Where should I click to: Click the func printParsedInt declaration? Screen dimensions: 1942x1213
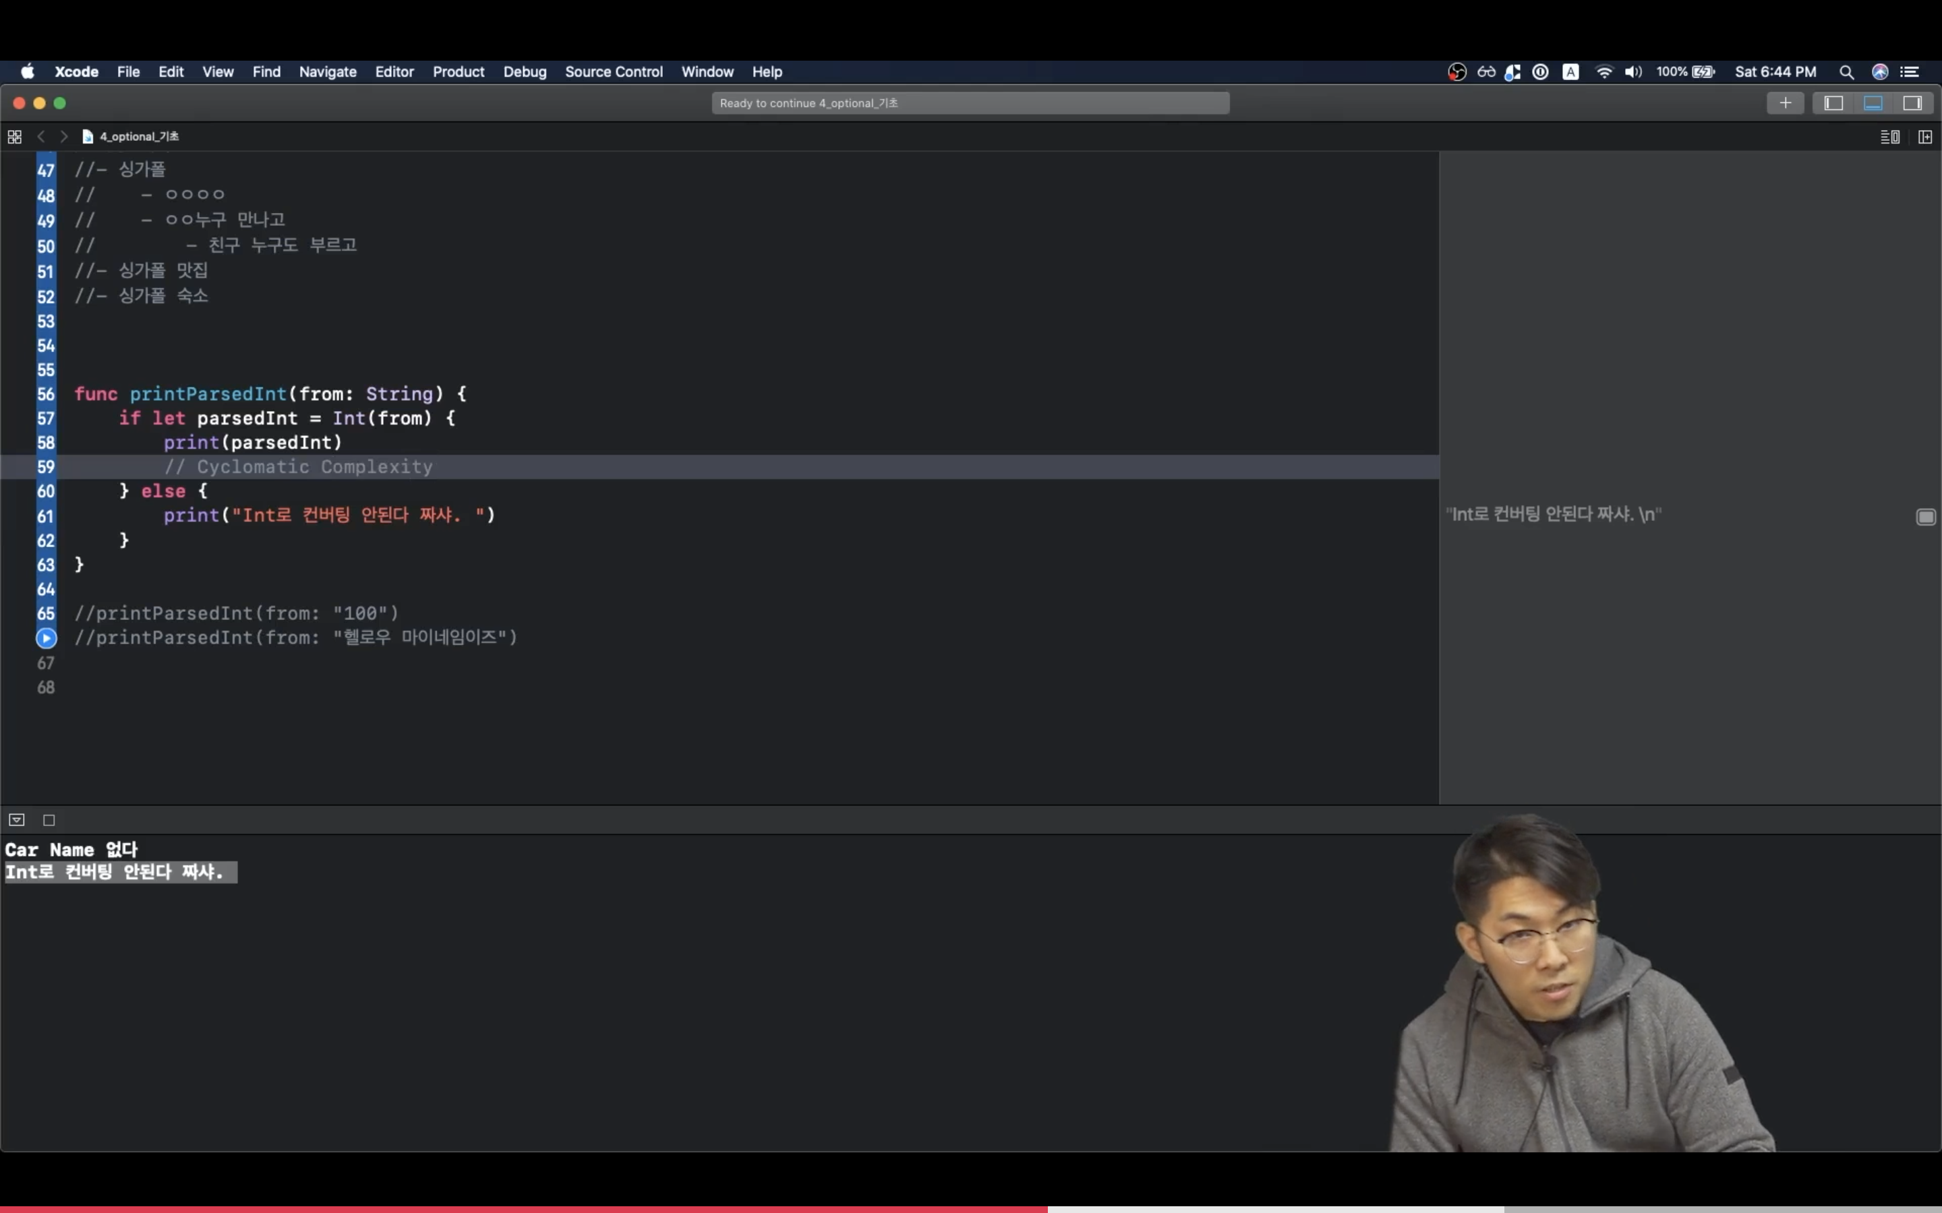point(270,394)
